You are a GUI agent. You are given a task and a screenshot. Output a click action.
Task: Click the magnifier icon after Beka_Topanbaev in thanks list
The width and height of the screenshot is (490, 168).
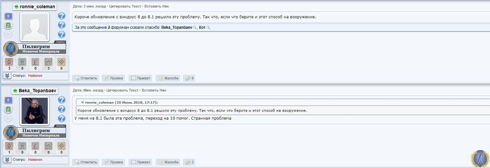(x=195, y=28)
